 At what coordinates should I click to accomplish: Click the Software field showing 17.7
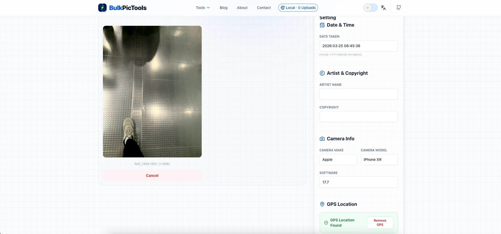(x=359, y=182)
